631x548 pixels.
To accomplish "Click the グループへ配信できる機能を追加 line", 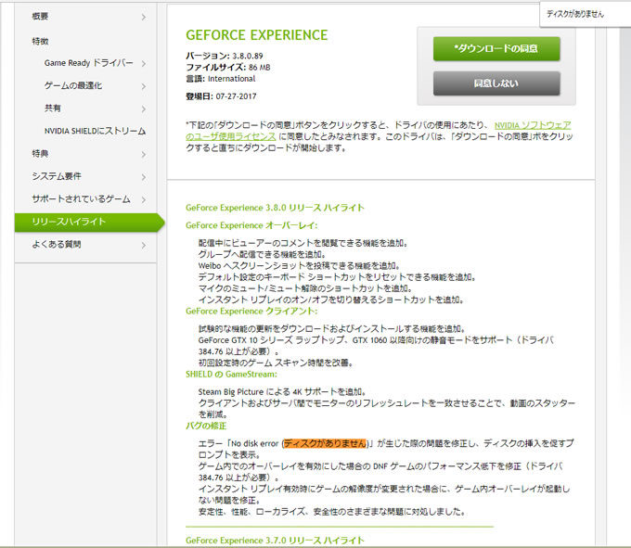I will click(x=262, y=254).
